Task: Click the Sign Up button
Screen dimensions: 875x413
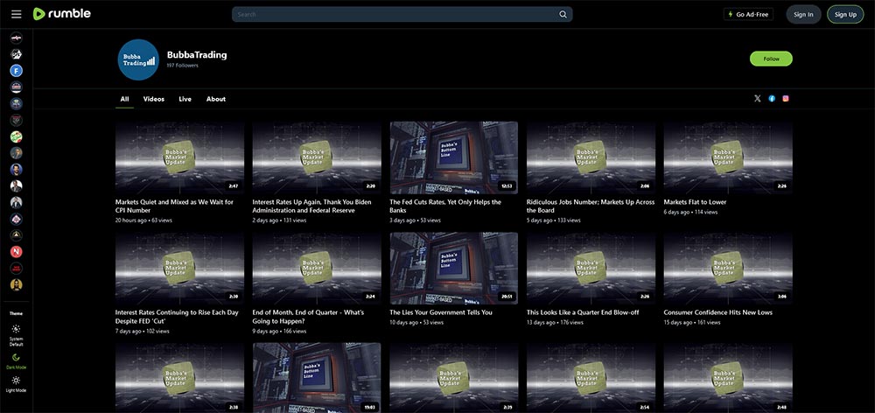Action: coord(845,15)
